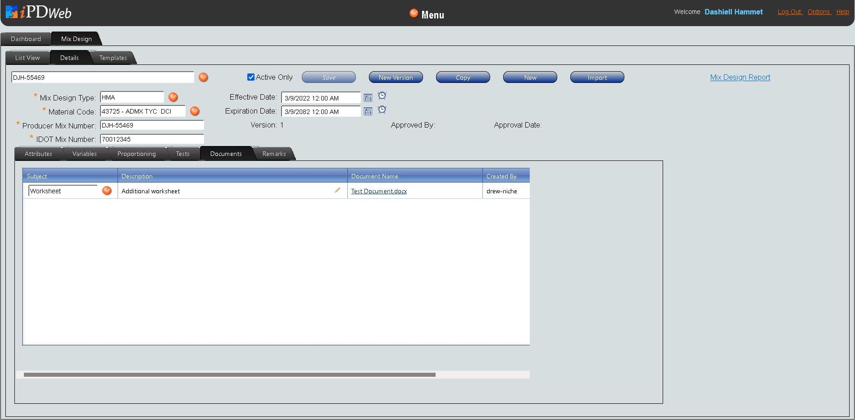Open the Effective Date calendar picker
The image size is (855, 420).
coord(368,98)
